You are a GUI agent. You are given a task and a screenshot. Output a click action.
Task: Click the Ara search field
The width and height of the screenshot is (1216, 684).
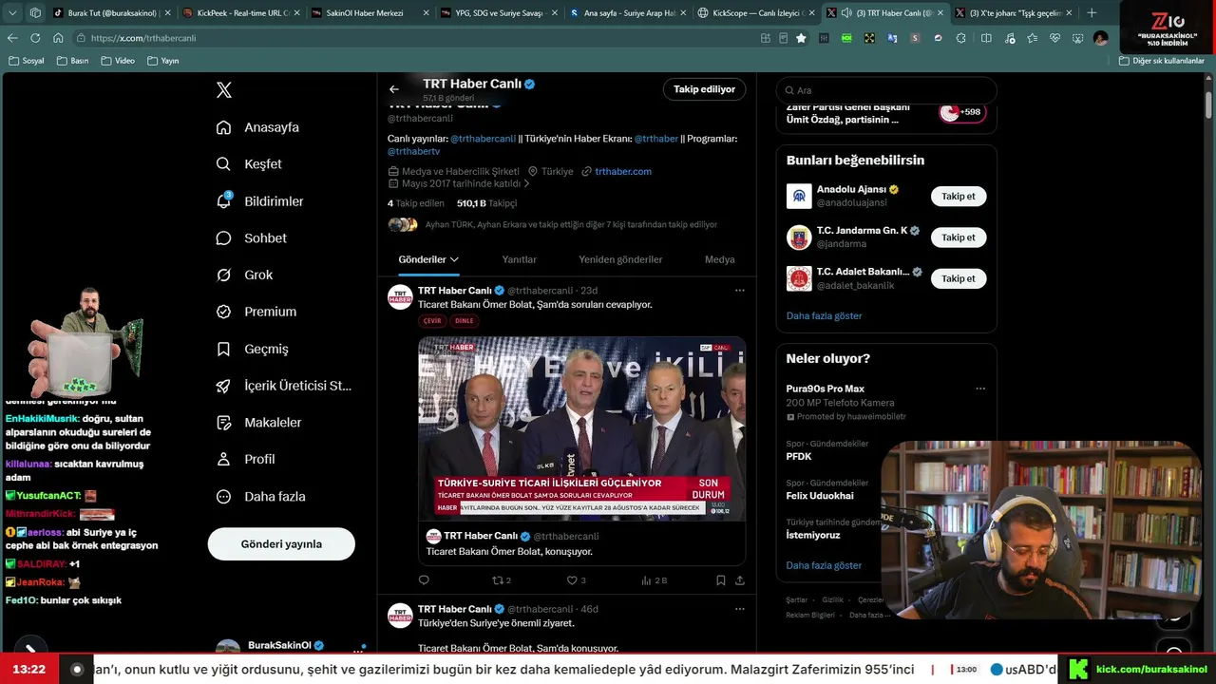[886, 90]
